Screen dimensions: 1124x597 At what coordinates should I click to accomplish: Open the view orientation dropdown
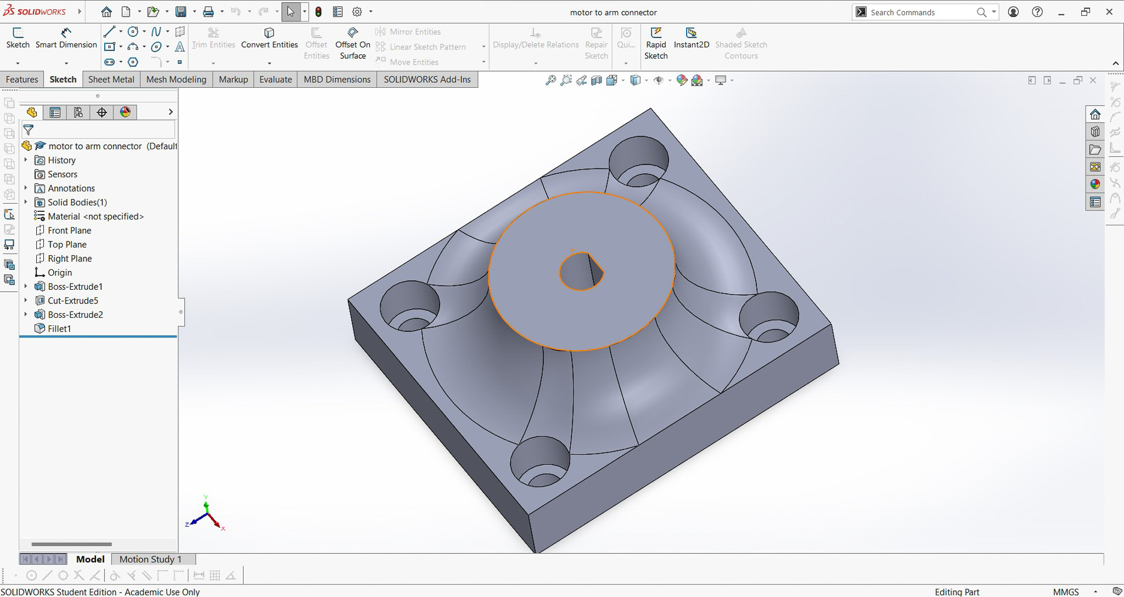point(623,80)
